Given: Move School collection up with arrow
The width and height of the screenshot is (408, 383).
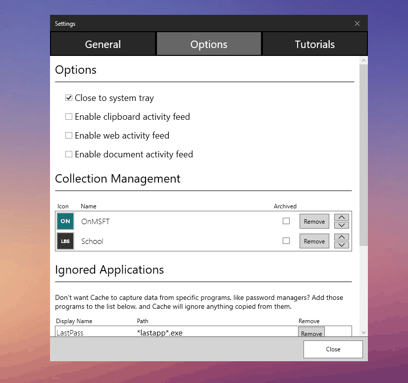Looking at the screenshot, I should coord(342,237).
